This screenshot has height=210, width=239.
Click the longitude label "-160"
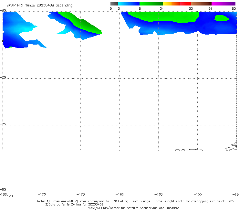point(159,194)
